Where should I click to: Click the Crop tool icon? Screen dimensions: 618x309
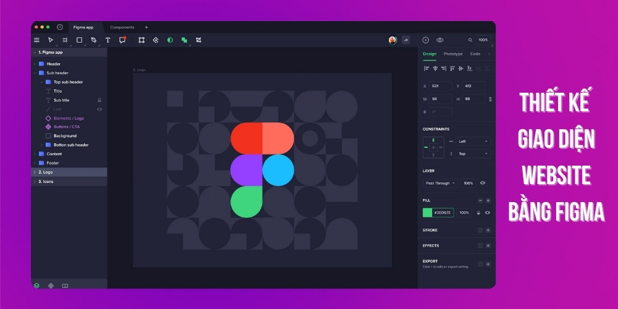[x=198, y=40]
